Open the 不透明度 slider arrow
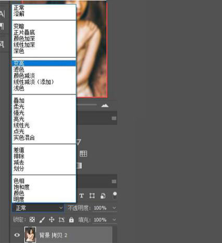 coord(114,208)
